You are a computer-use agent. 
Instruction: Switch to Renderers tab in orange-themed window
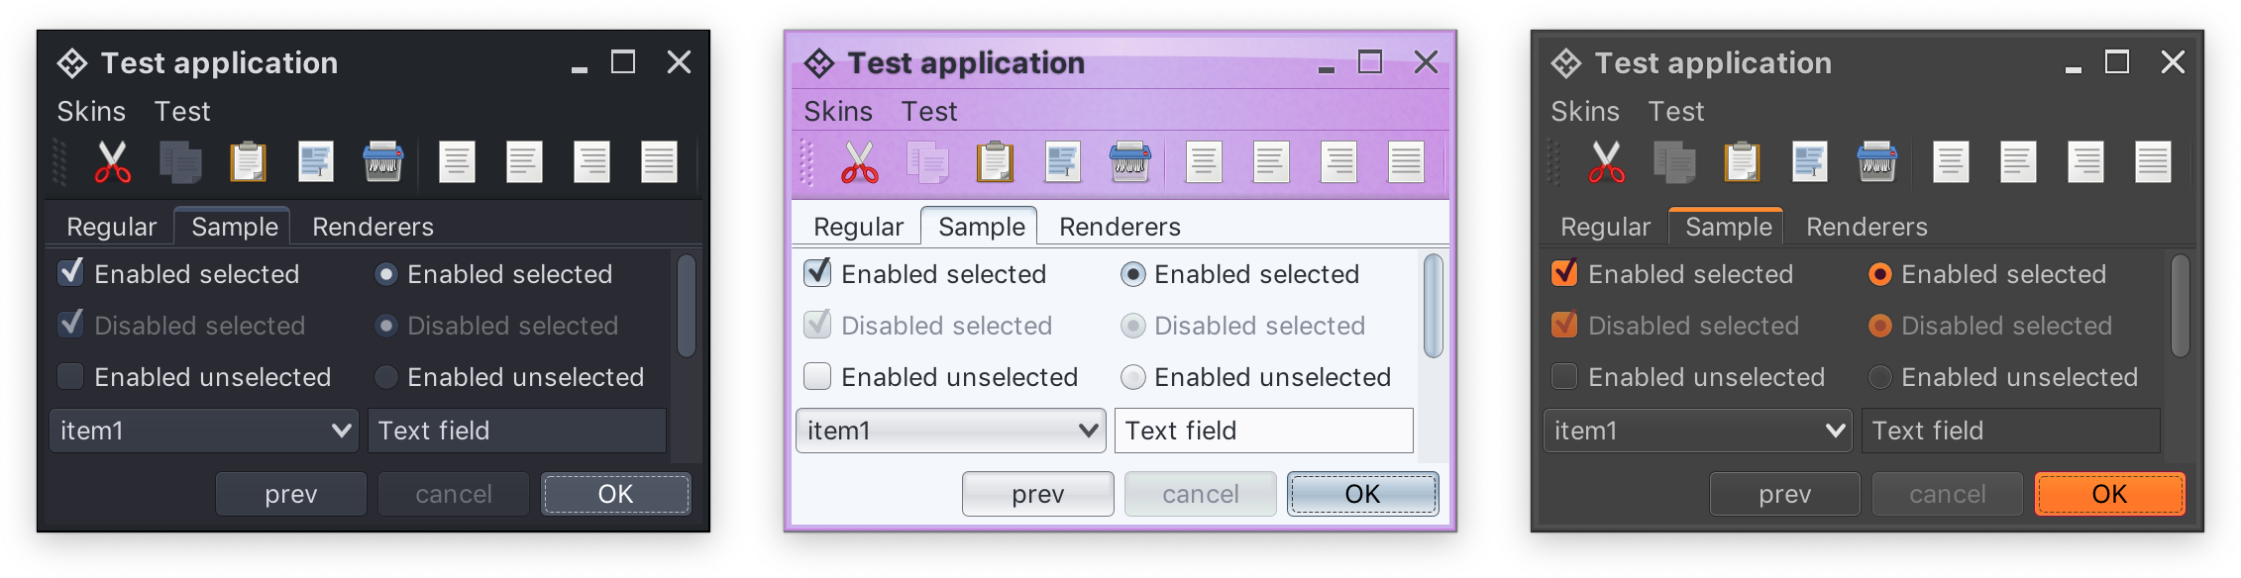pos(1867,227)
